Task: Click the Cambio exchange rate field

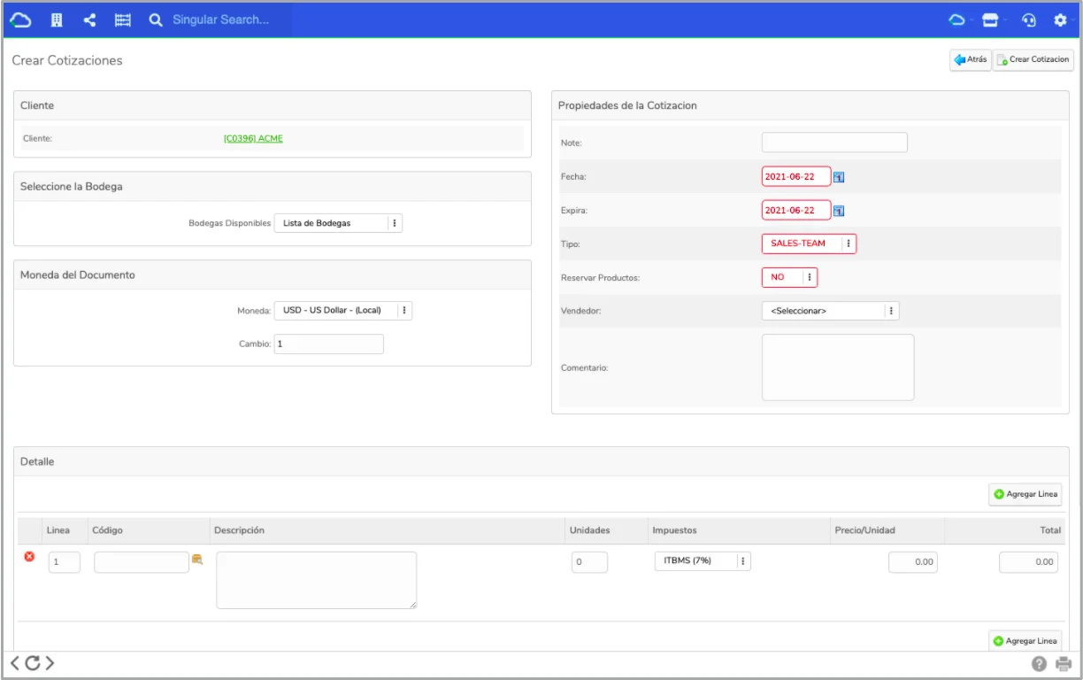Action: coord(329,344)
